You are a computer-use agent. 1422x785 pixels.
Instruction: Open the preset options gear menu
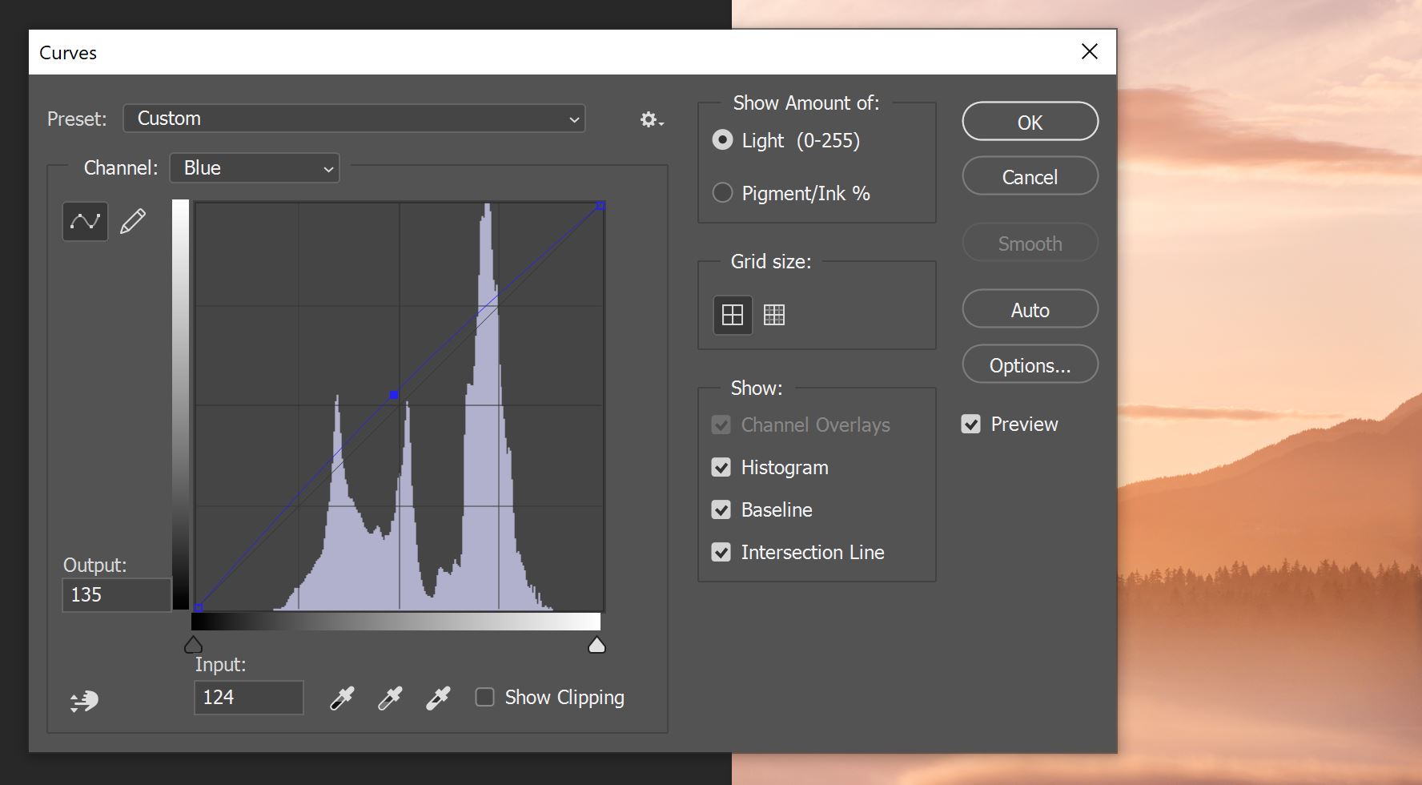point(651,119)
